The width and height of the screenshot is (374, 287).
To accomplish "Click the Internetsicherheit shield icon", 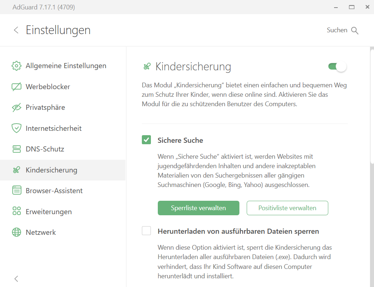I will coord(16,128).
